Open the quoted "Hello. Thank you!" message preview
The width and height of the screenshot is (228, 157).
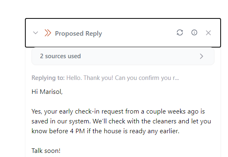click(x=123, y=78)
